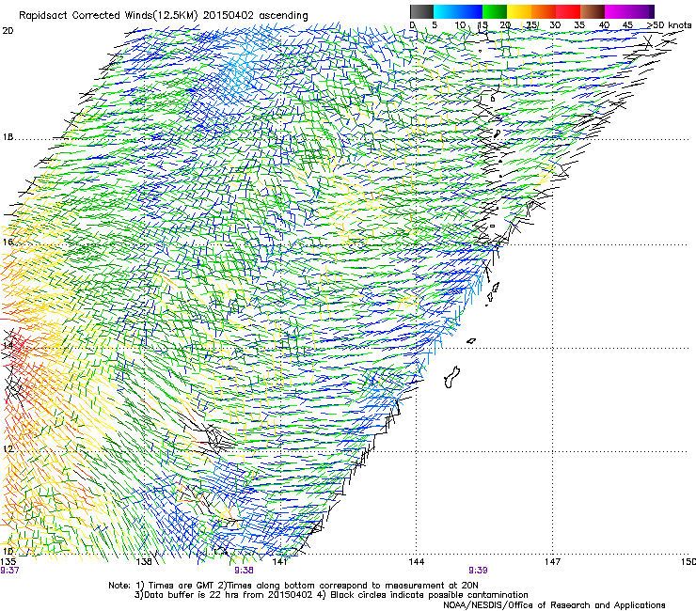Click the longitude label '141'
Screen dimensions: 696x611
tap(279, 562)
